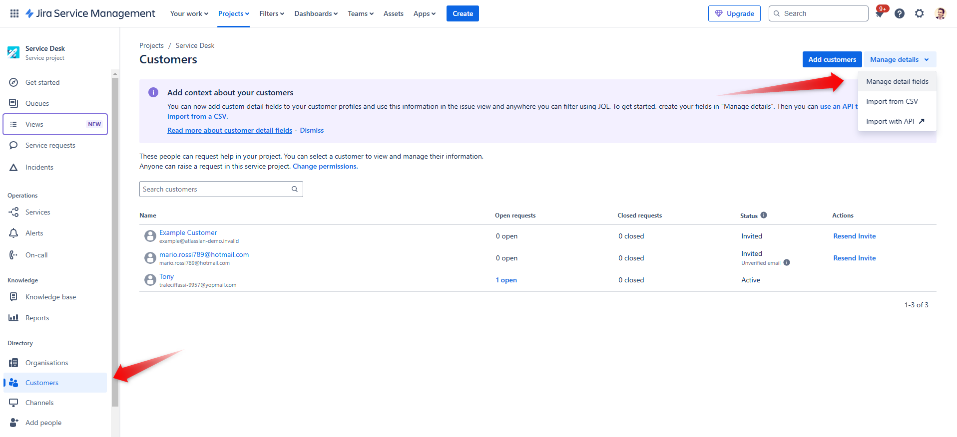The width and height of the screenshot is (957, 437).
Task: Click the Alerts bell icon in sidebar
Action: pos(14,233)
